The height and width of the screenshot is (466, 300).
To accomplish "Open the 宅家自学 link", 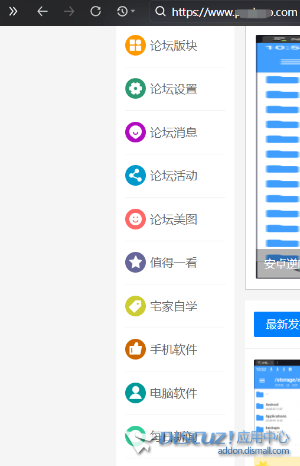I will 174,306.
